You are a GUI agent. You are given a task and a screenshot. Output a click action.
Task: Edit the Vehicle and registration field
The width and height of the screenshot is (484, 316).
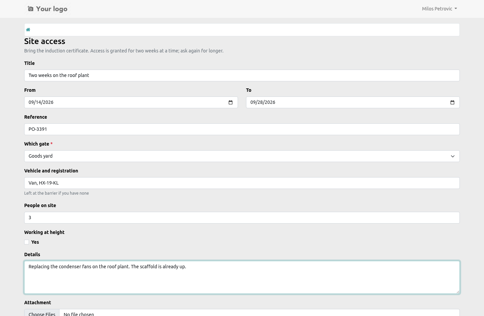pos(242,183)
